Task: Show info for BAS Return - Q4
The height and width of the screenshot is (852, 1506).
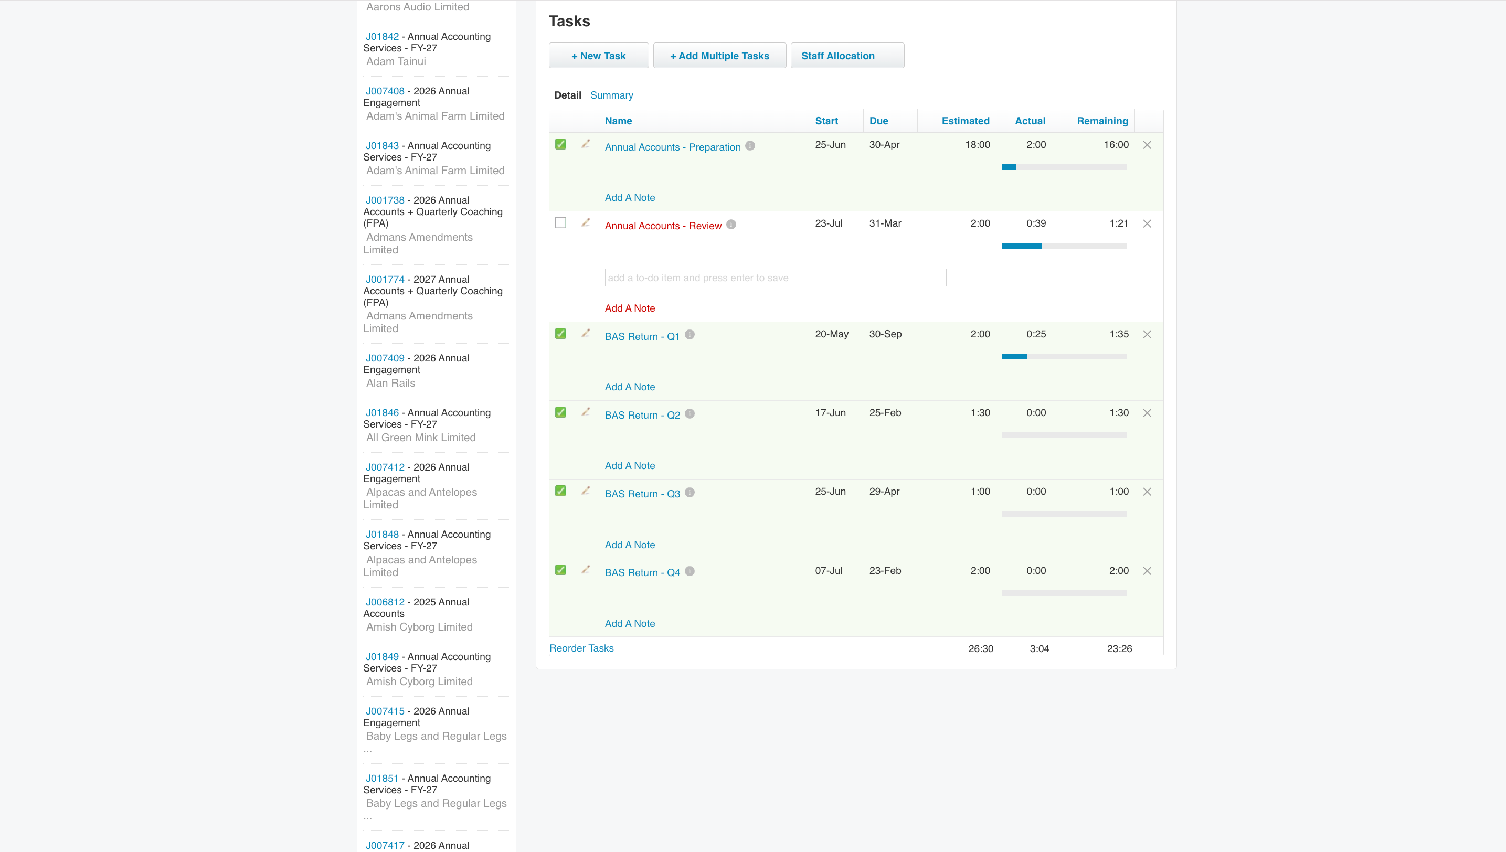Action: pos(690,572)
